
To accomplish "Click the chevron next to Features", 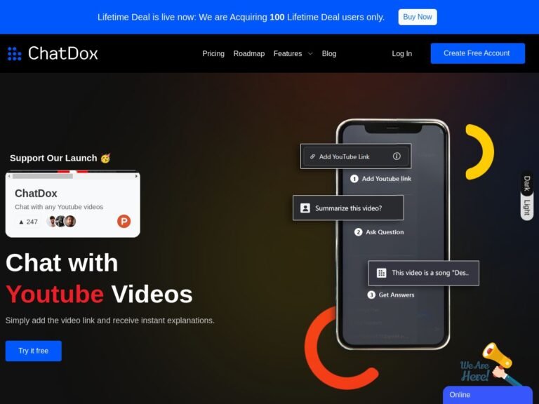I will [310, 53].
